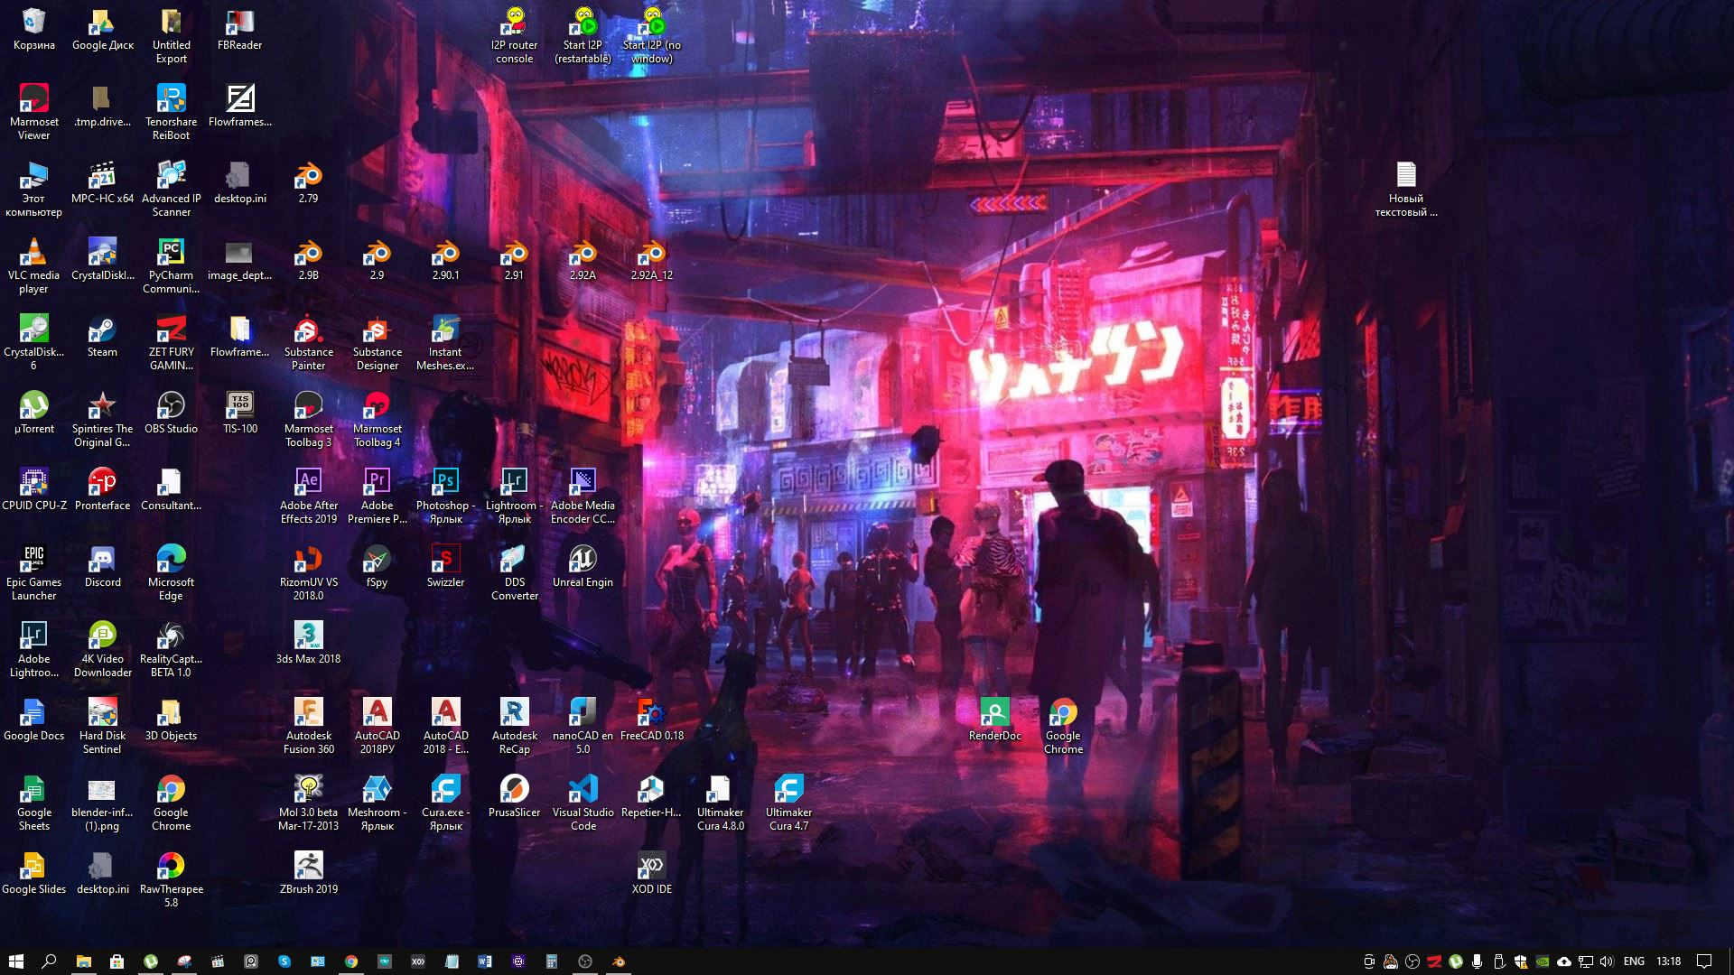Select the Adobe Premiere Pro shortcut
This screenshot has height=975, width=1734.
[x=377, y=496]
